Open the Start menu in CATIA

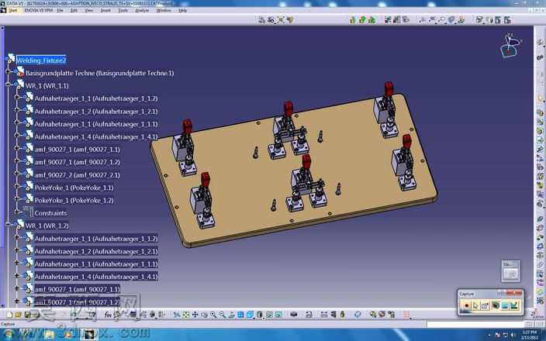tap(13, 10)
